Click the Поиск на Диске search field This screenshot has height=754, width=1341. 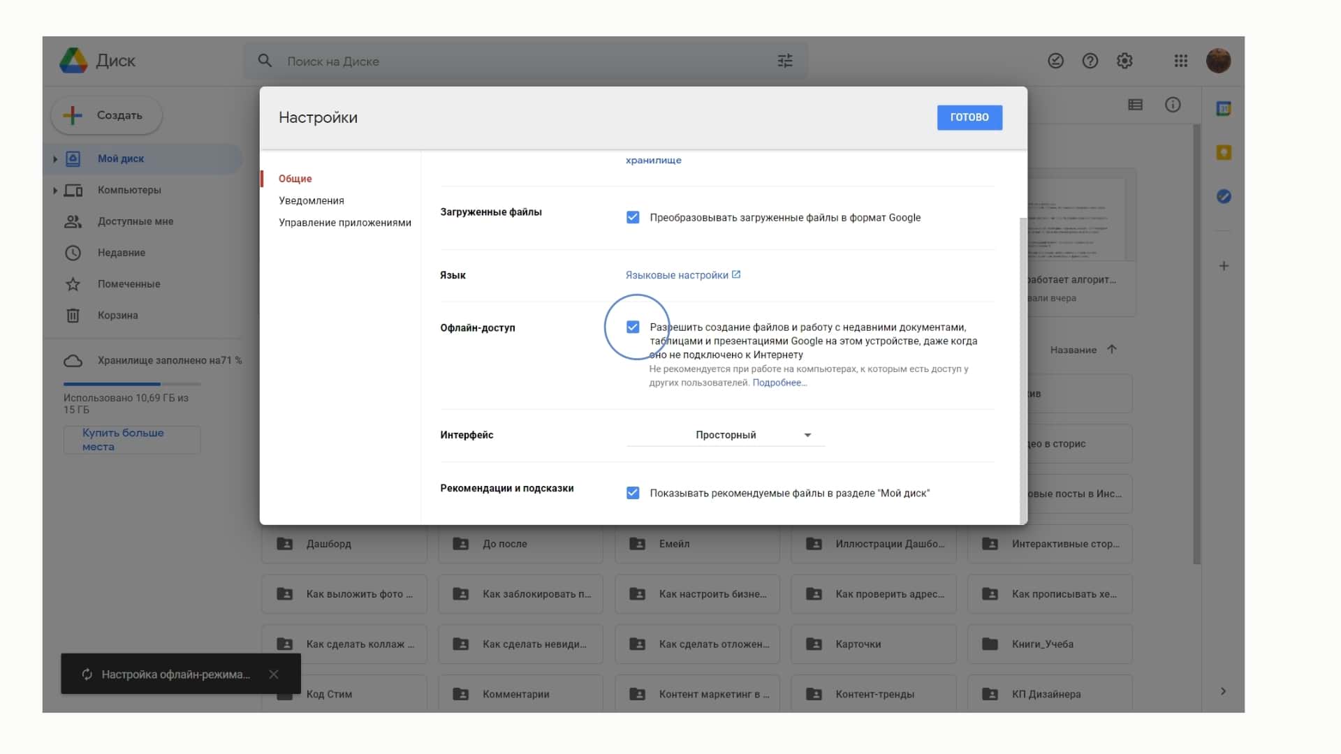coord(525,61)
